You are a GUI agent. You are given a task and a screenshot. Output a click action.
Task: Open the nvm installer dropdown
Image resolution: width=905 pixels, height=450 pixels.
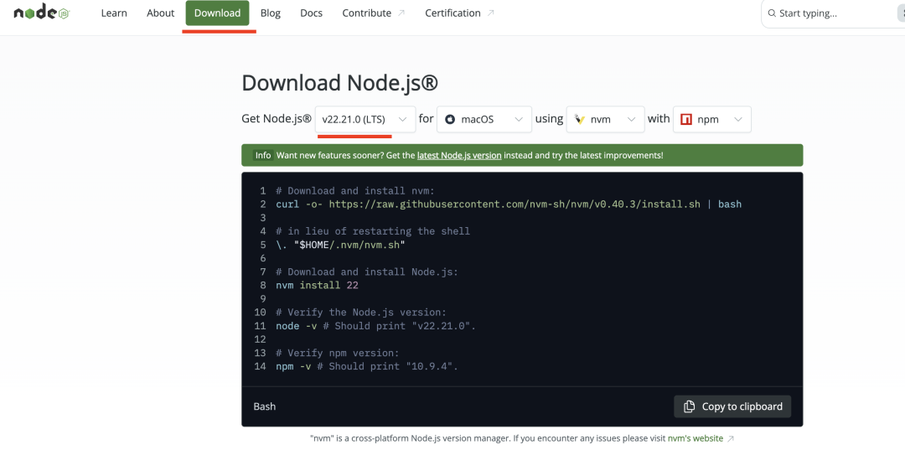click(606, 120)
